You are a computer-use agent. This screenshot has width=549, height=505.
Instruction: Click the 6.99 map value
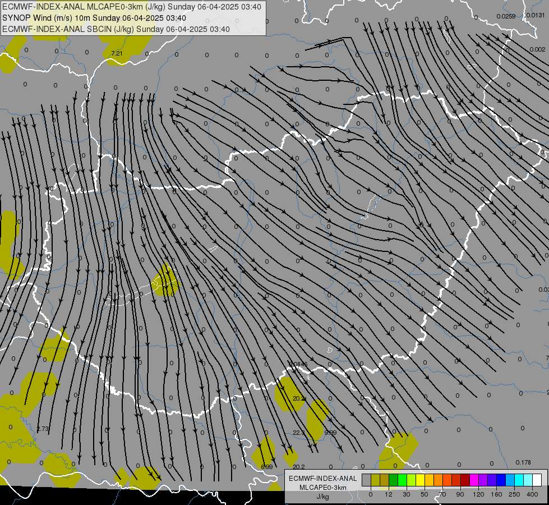[266, 467]
